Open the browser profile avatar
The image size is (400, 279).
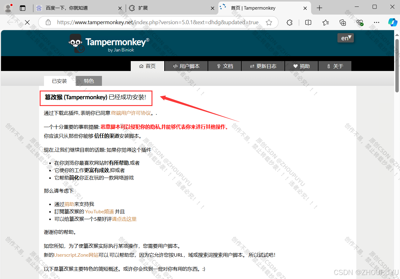pyautogui.click(x=8, y=8)
